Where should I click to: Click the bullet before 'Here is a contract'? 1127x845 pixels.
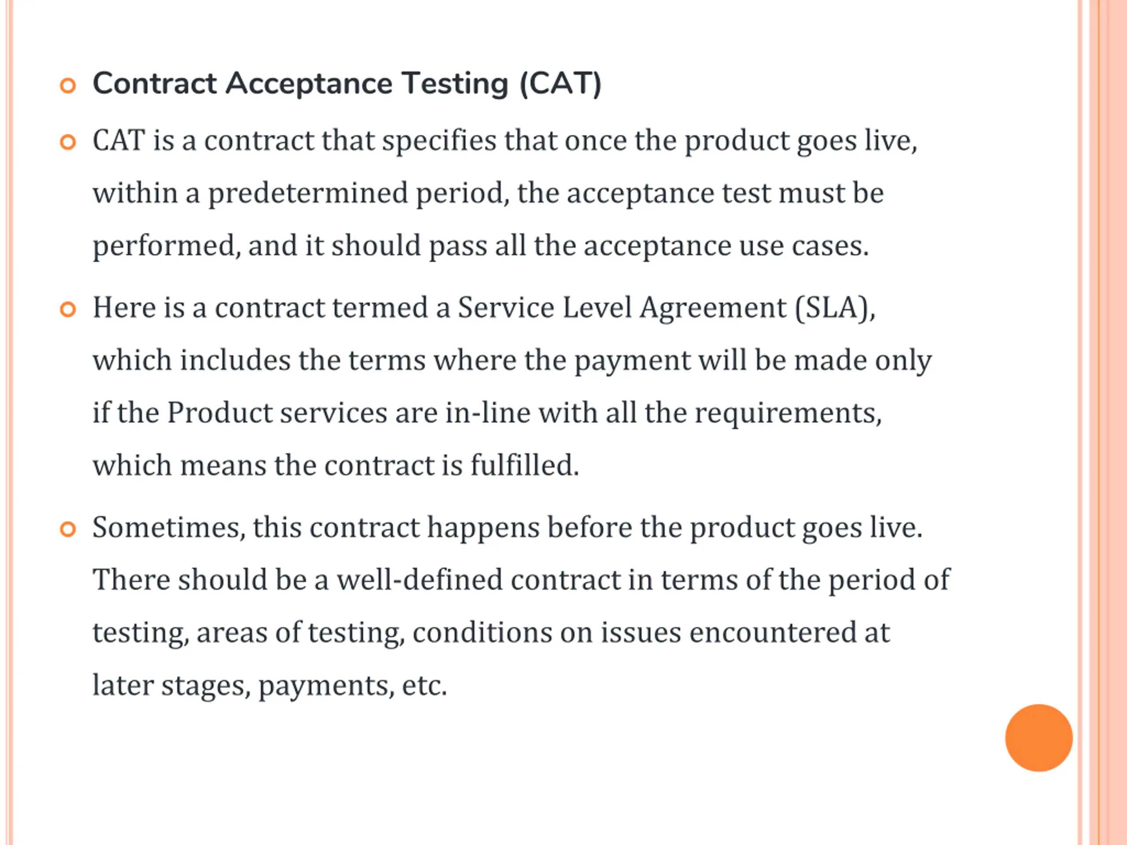click(68, 309)
